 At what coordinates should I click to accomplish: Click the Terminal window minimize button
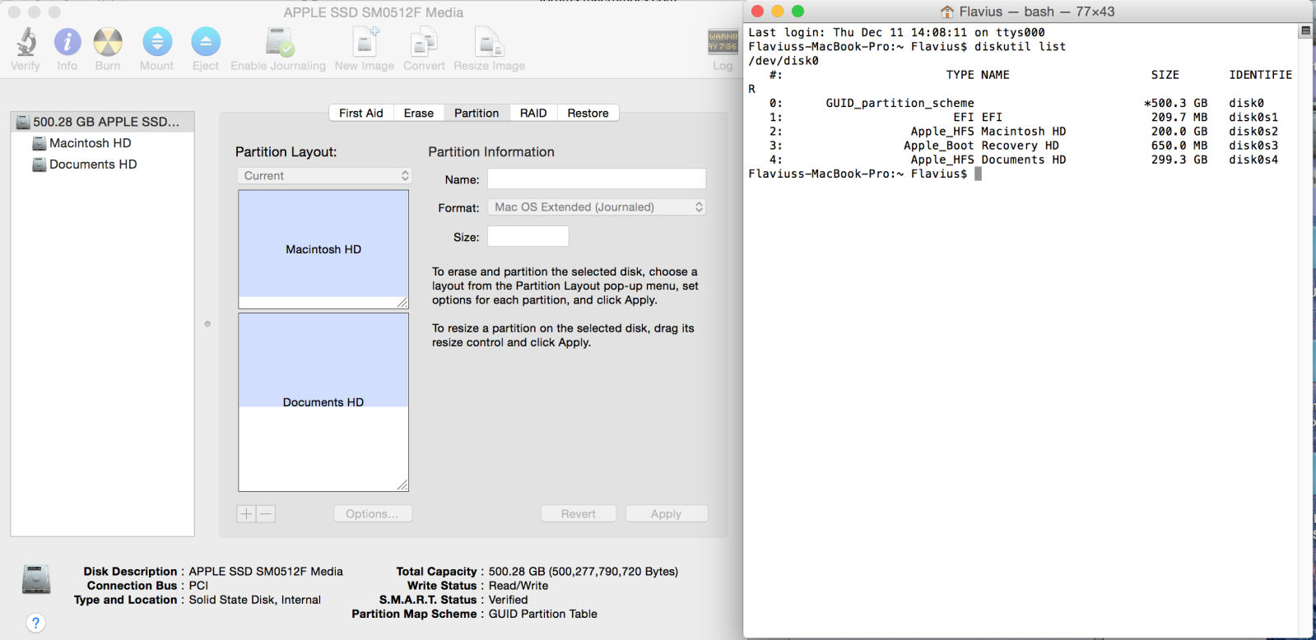coord(778,12)
